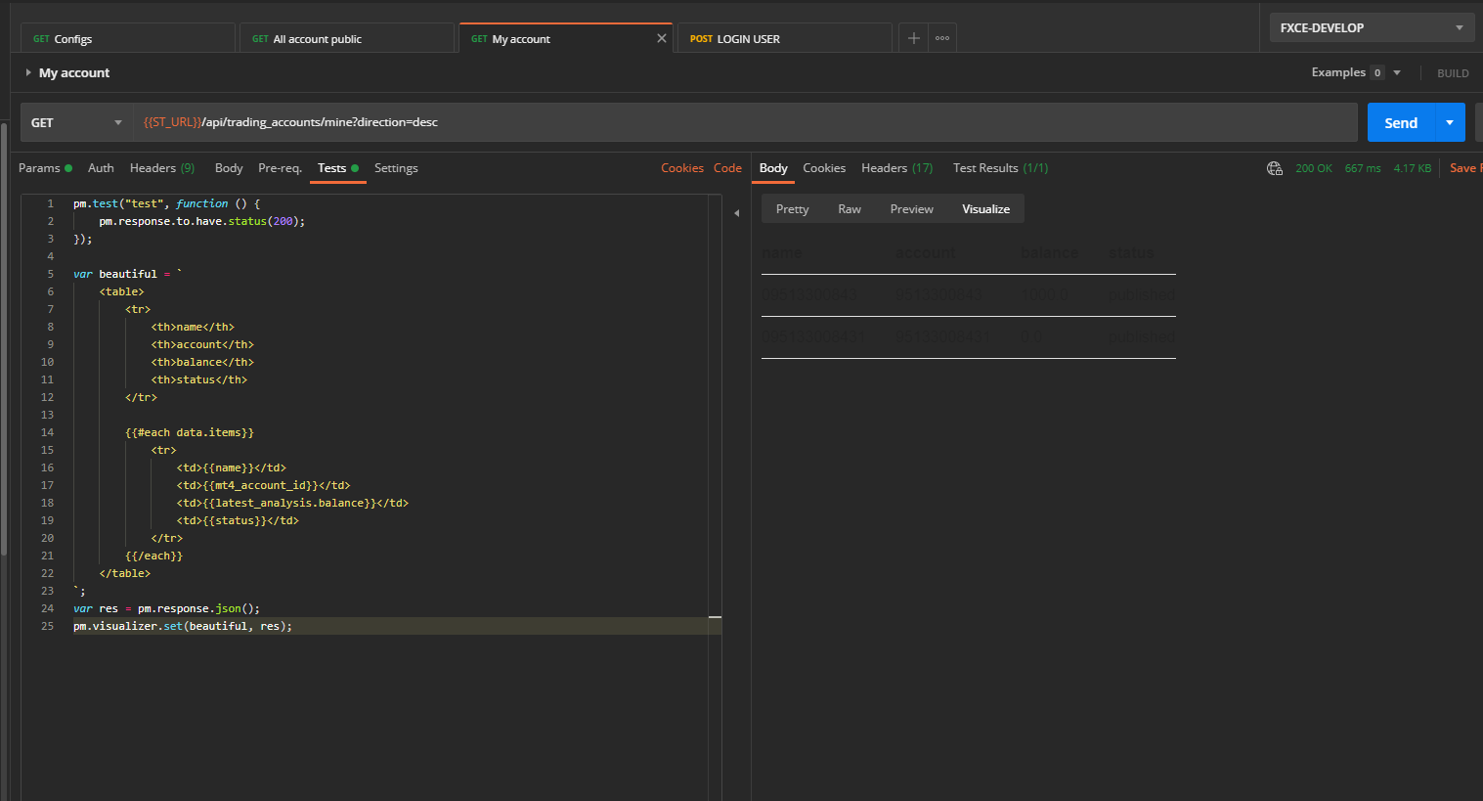The height and width of the screenshot is (801, 1483).
Task: Click 'balance' header in visualized table
Action: click(x=1049, y=253)
